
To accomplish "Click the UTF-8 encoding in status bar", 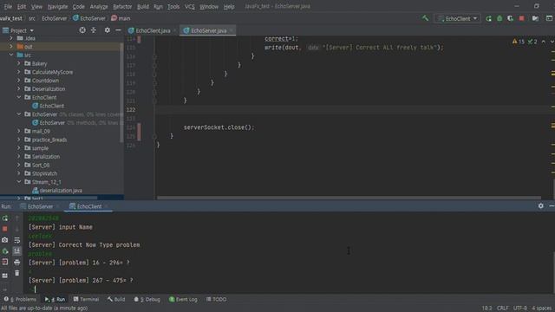I will click(520, 309).
